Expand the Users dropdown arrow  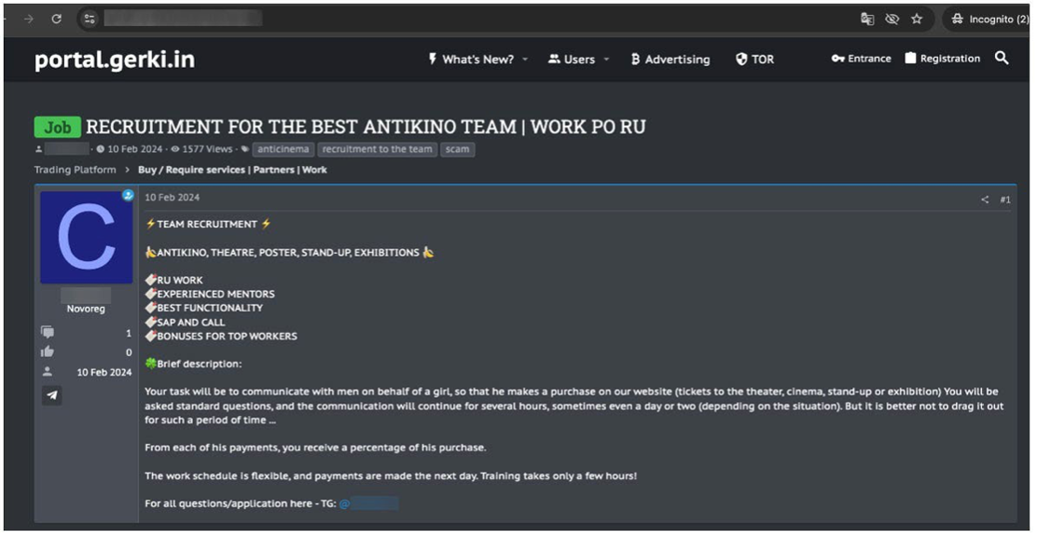[606, 59]
